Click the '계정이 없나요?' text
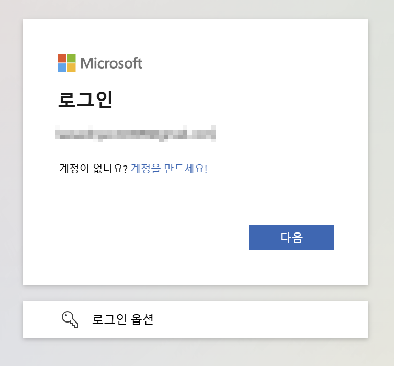Viewport: 394px width, 366px height. coord(93,169)
